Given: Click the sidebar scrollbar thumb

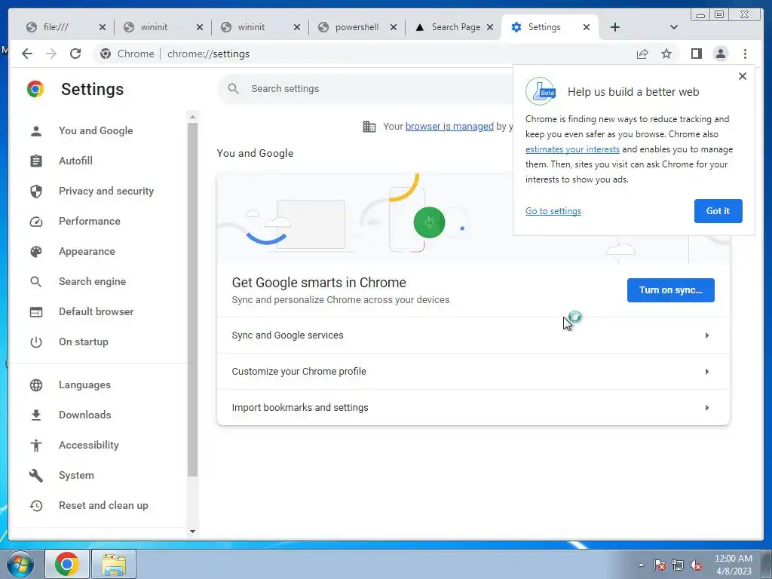Looking at the screenshot, I should 192,299.
